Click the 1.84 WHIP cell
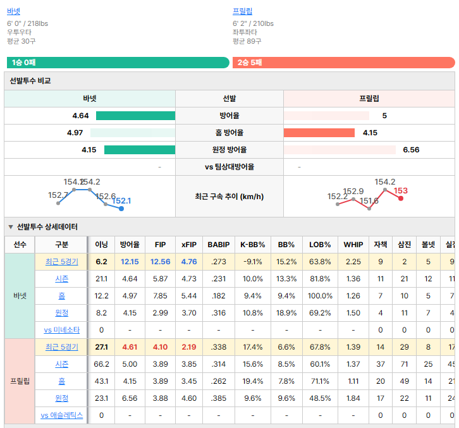Screen dimensions: 459x428 (353, 398)
